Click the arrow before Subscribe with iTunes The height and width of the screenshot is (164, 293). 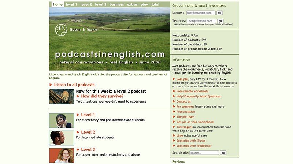point(174,141)
